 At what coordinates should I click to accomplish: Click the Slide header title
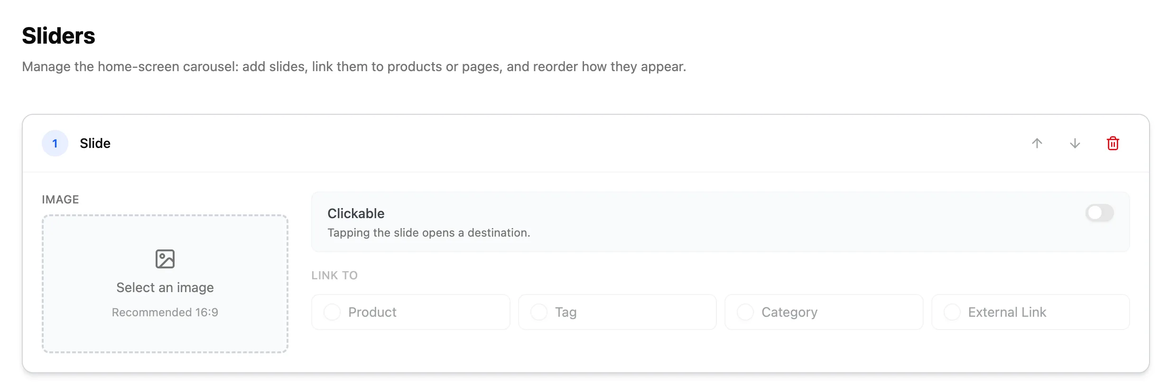pos(95,143)
